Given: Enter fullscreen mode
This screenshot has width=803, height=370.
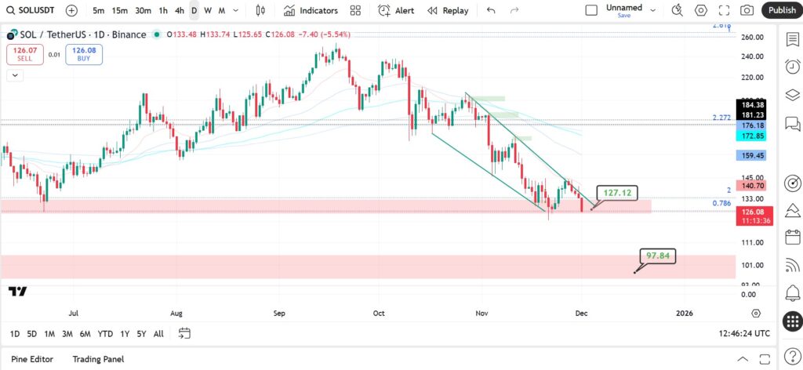Looking at the screenshot, I should tap(724, 10).
